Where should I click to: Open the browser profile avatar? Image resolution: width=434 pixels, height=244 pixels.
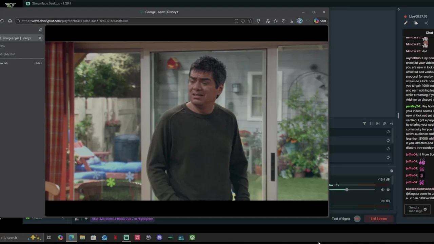pos(300,21)
